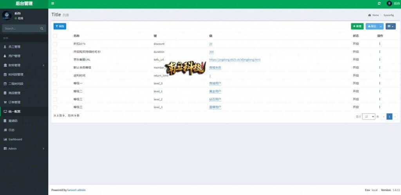Toggle the sidebar hamburger menu icon
Screen dimensions: 401x195
click(53, 4)
